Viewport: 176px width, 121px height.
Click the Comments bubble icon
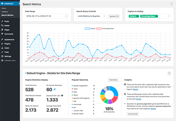coord(2,34)
